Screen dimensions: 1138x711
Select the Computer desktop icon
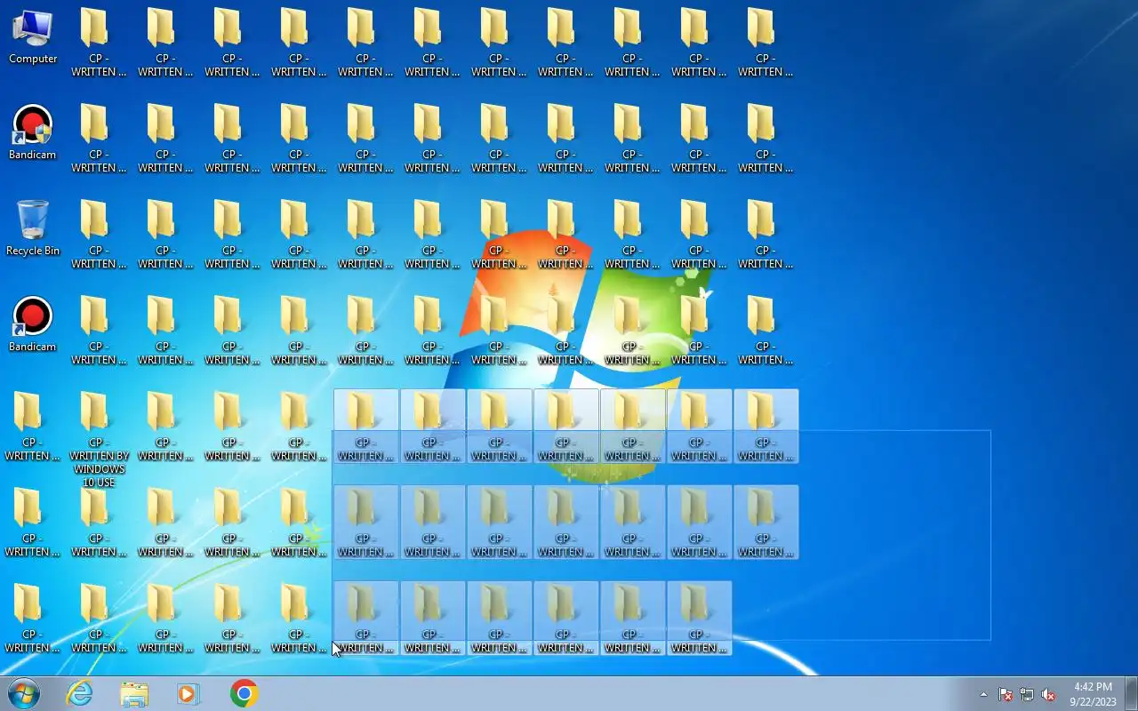tap(33, 37)
